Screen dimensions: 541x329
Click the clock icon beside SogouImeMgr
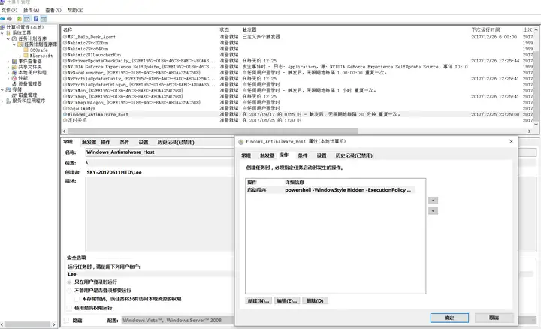pyautogui.click(x=65, y=108)
